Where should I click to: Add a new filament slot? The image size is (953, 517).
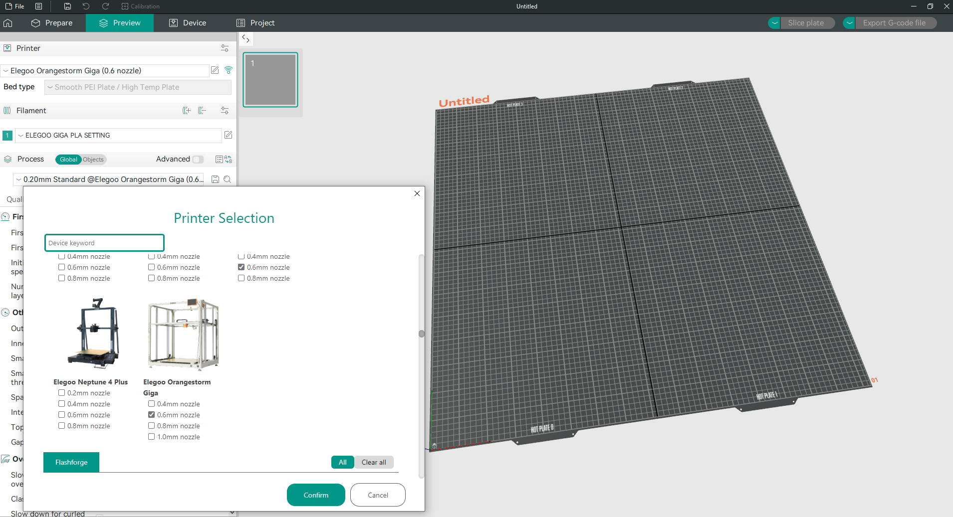[x=187, y=110]
